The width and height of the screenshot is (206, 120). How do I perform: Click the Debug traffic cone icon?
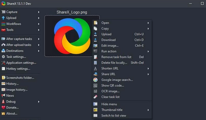click(x=3, y=101)
